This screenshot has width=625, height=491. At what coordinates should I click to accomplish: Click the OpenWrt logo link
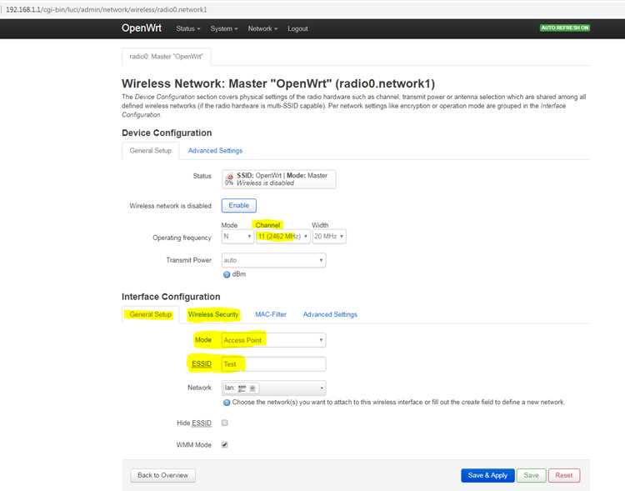click(x=142, y=28)
